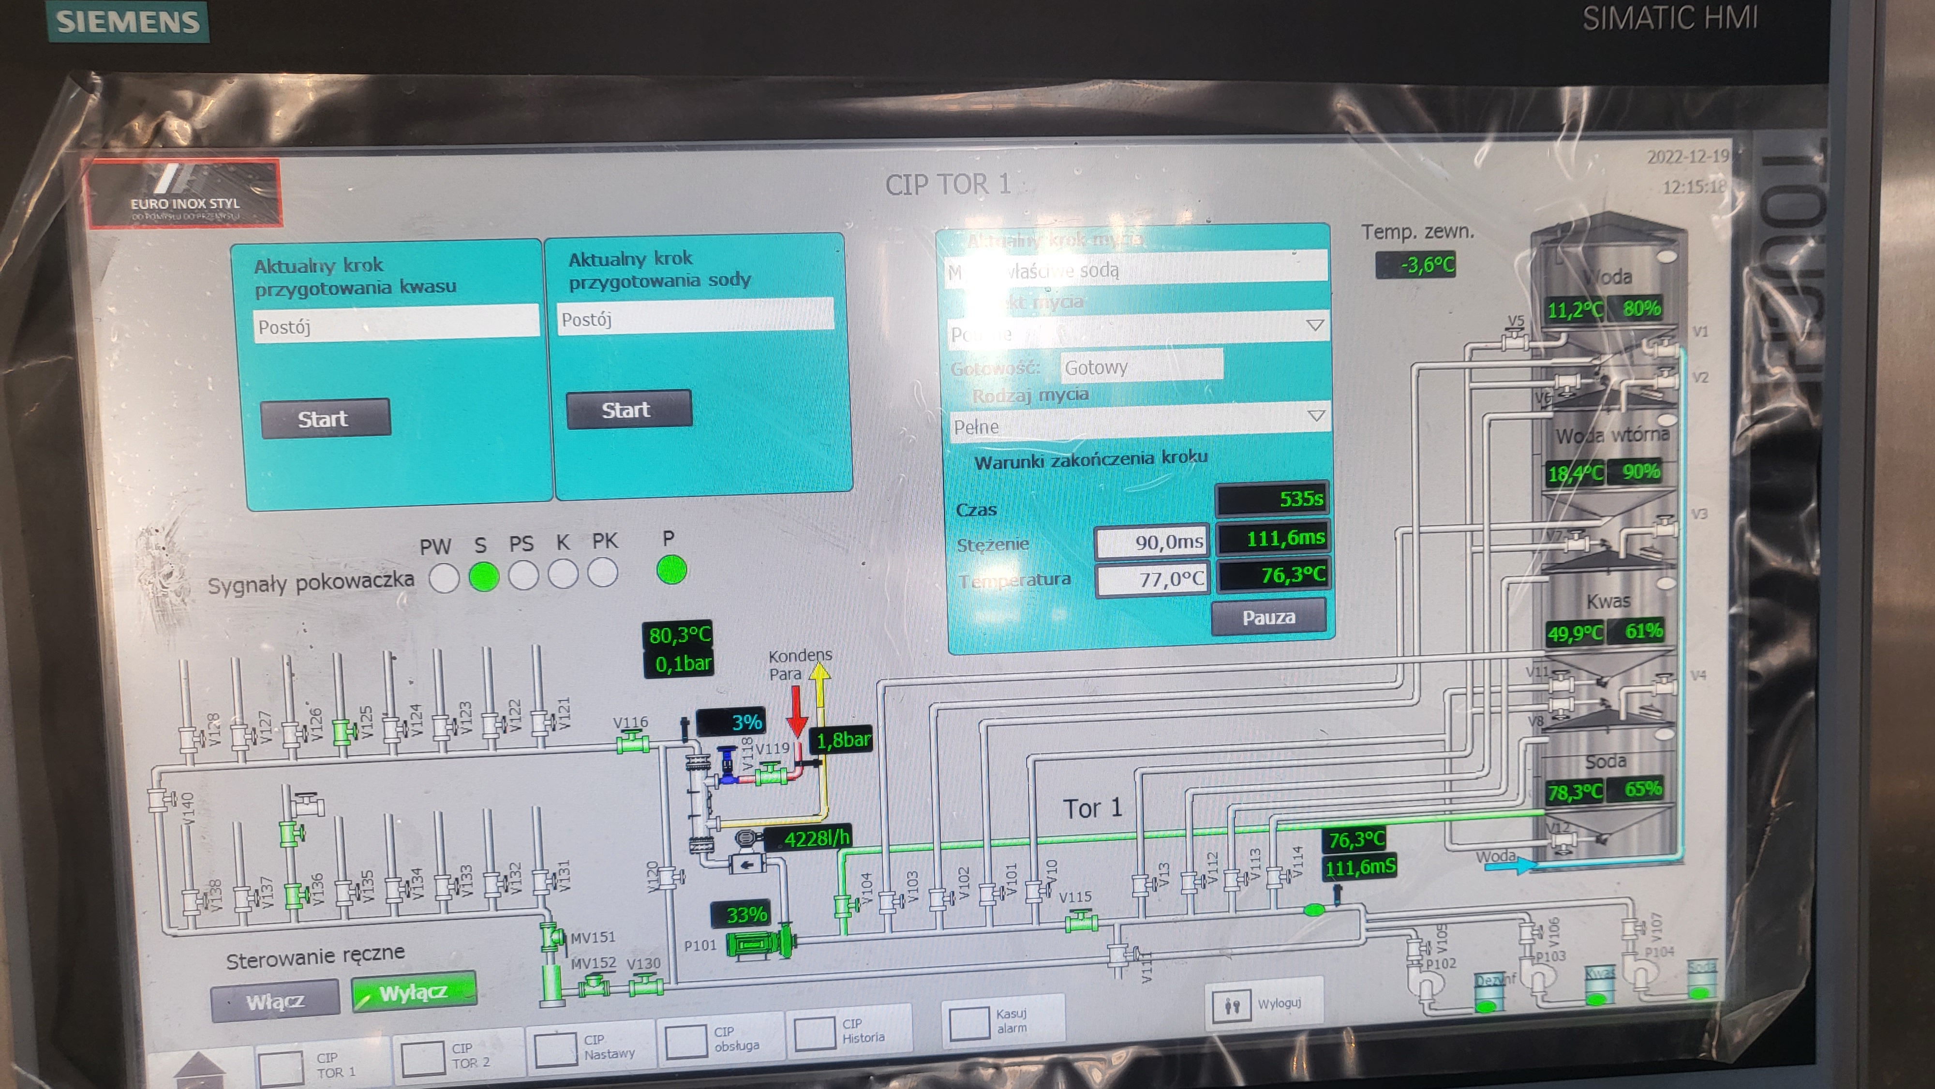
Task: Click the Czas value 535s
Action: 1272,499
